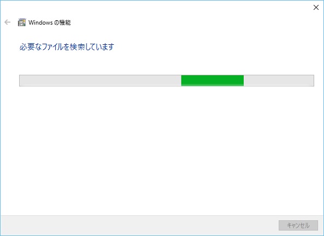Click the blank white area below progress bar
324x236 pixels.
point(162,151)
